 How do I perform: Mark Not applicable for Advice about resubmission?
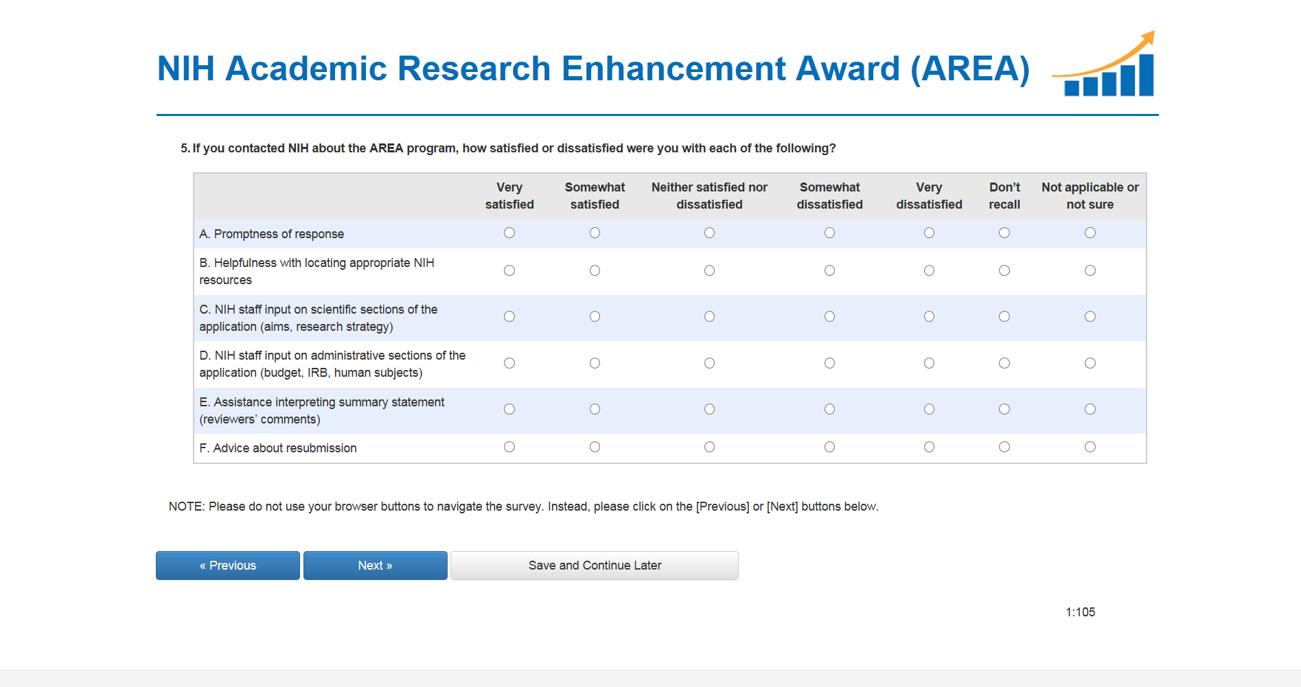(x=1090, y=447)
